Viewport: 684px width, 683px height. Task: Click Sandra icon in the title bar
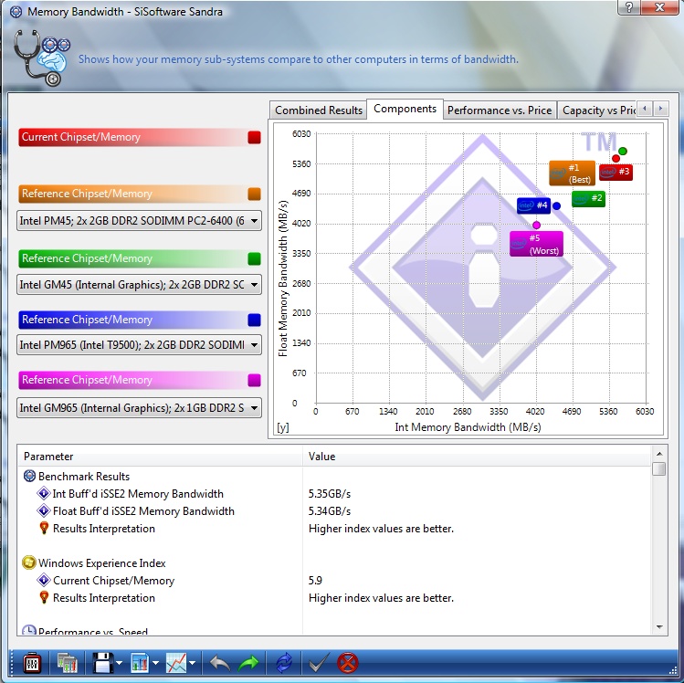16,12
